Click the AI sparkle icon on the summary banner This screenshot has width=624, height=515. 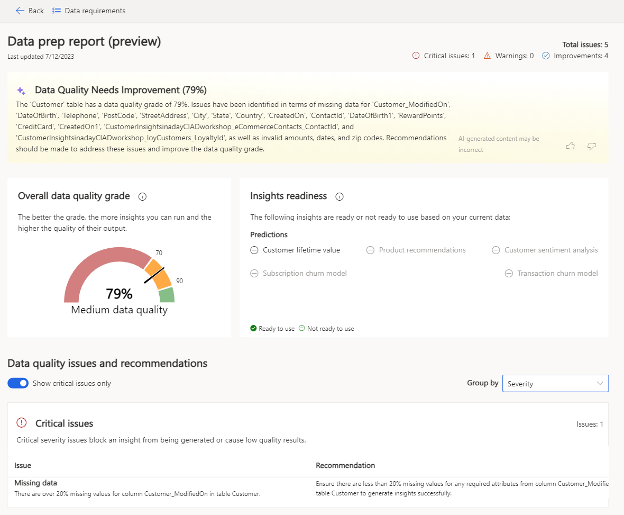(20, 89)
